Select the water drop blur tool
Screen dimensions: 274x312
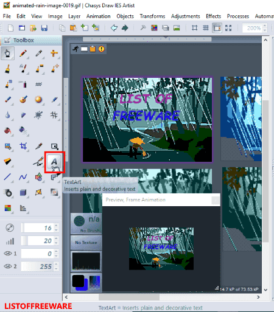coord(7,115)
